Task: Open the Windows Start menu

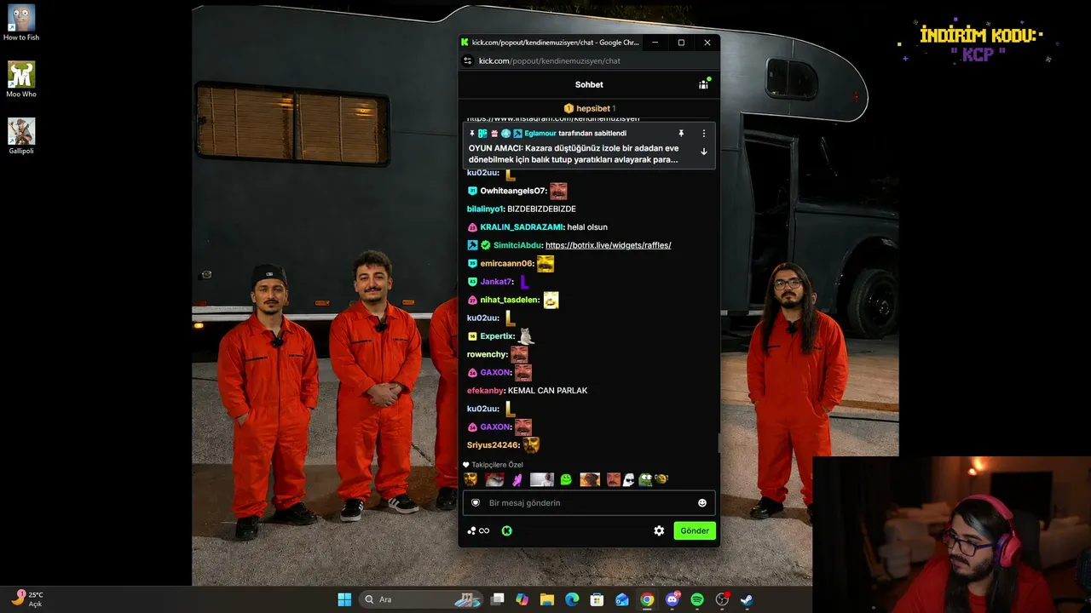Action: click(x=344, y=599)
